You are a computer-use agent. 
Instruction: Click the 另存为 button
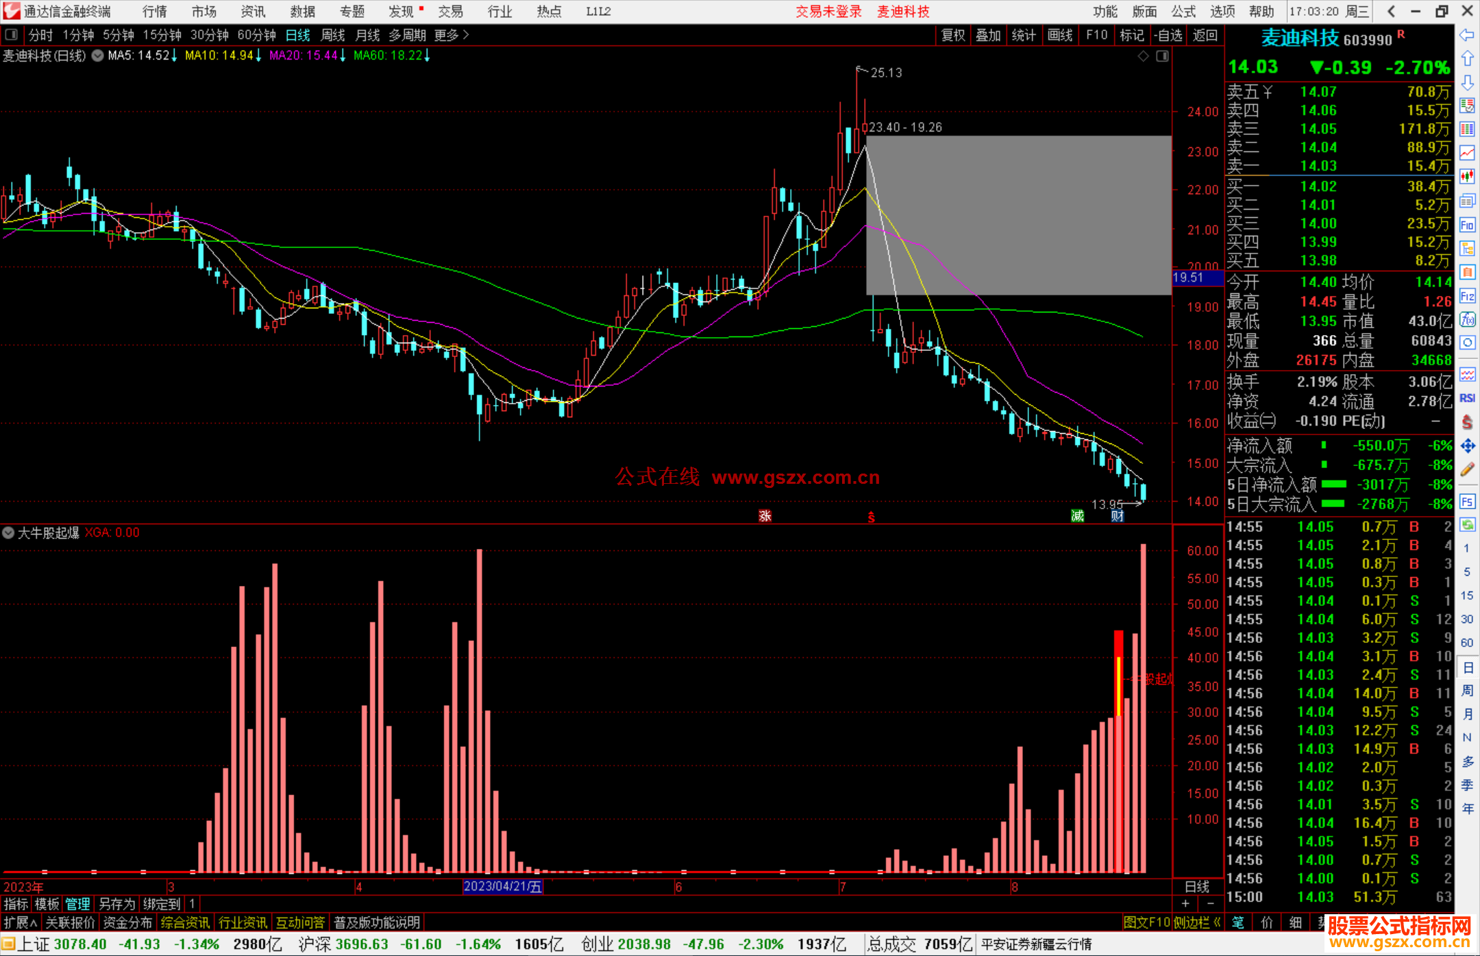pyautogui.click(x=116, y=904)
